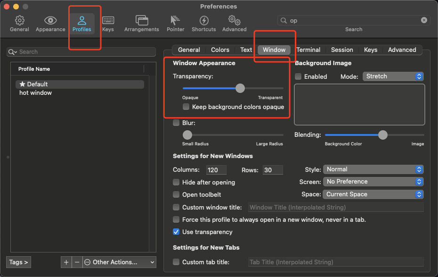The width and height of the screenshot is (438, 277).
Task: Switch to the Text profile tab
Action: tap(246, 50)
